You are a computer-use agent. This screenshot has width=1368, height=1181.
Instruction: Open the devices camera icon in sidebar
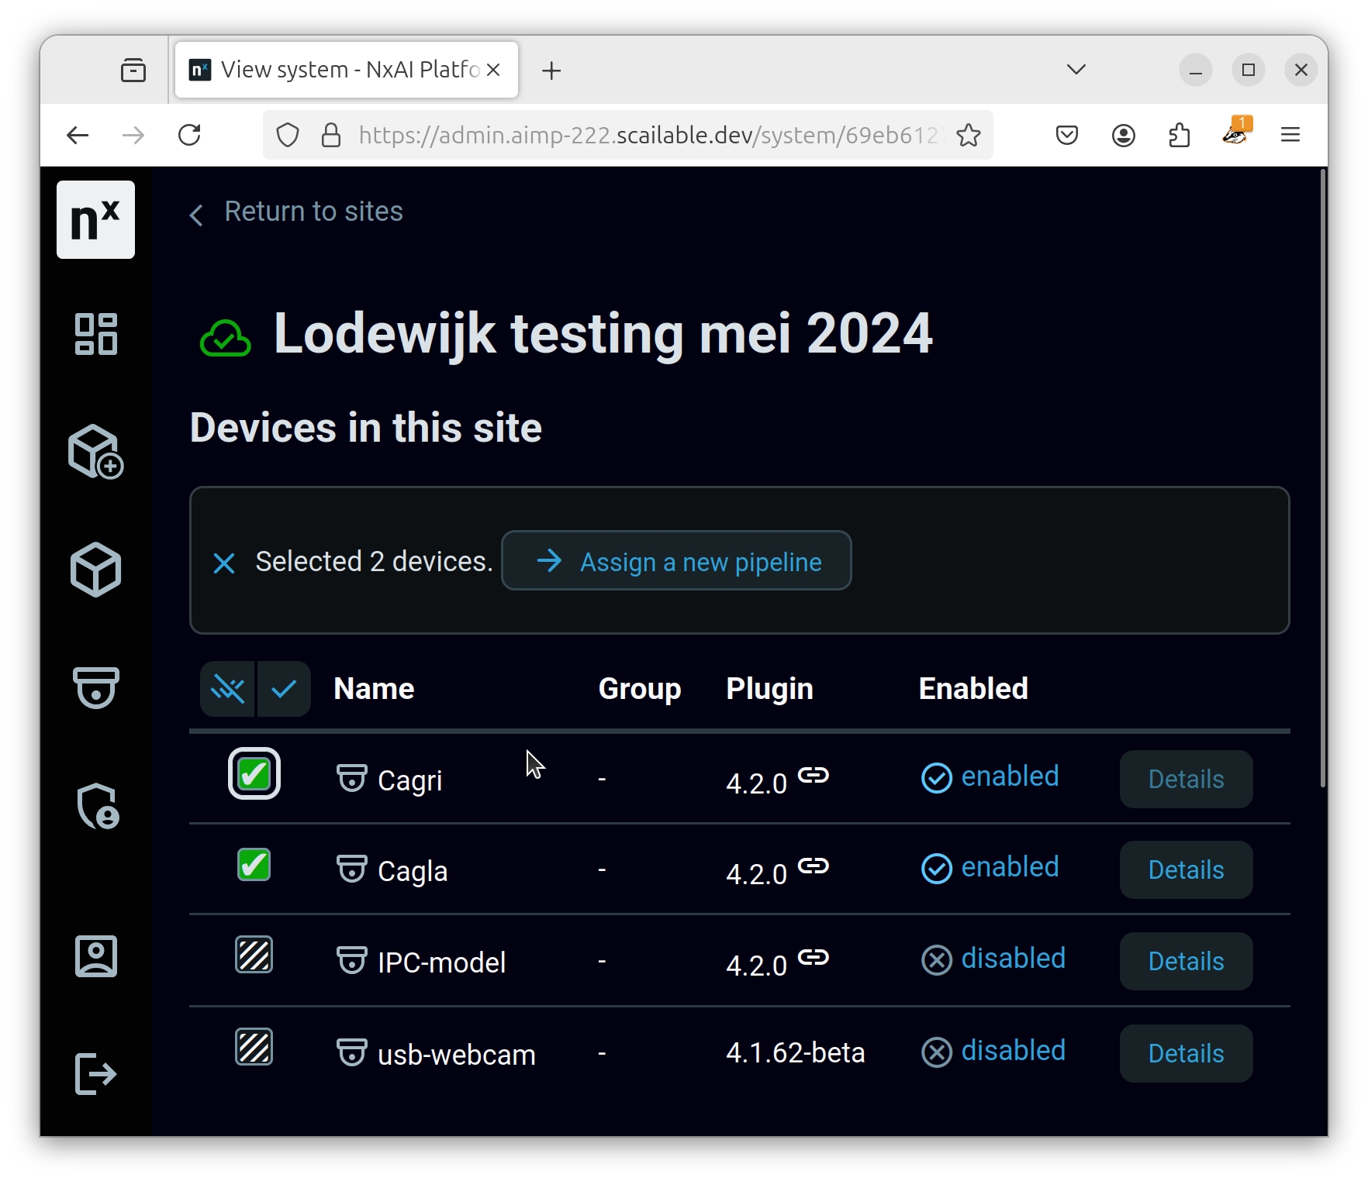[95, 687]
